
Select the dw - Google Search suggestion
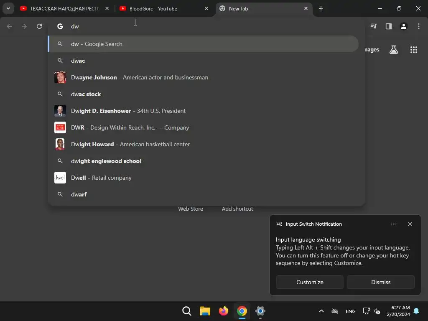click(x=204, y=44)
